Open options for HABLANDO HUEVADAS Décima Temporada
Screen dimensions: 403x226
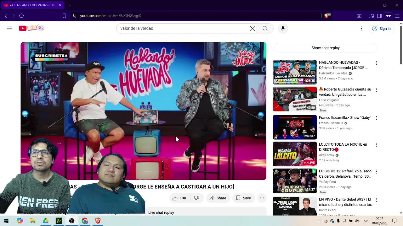pos(376,63)
